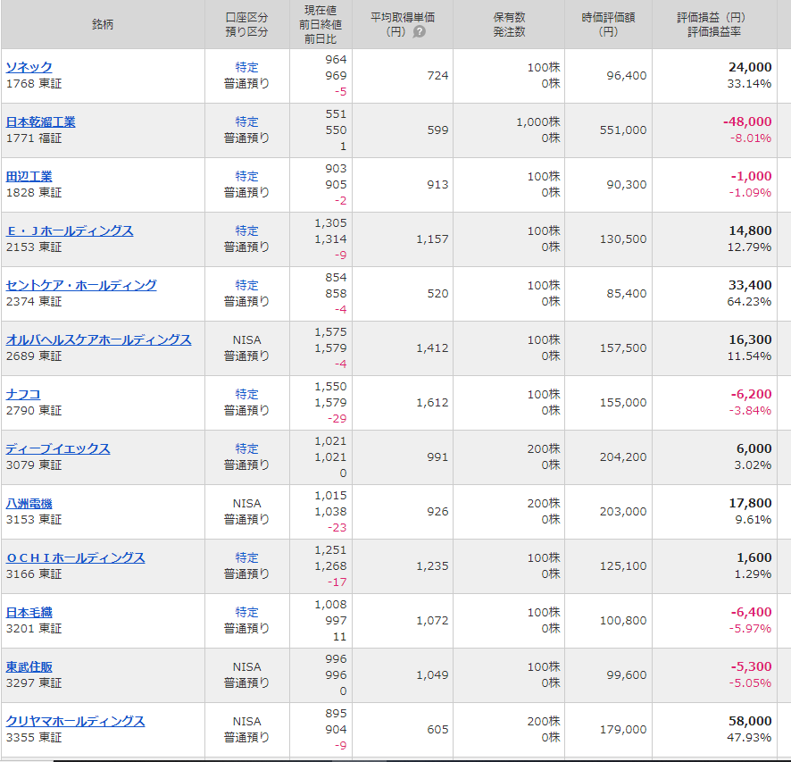Click market value 157,500 for オルバヘルスケア
Image resolution: width=791 pixels, height=762 pixels.
(x=623, y=348)
